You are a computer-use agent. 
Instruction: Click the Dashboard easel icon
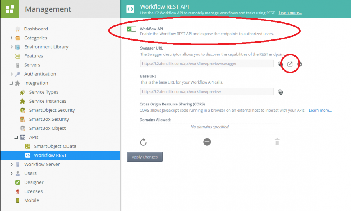point(18,29)
